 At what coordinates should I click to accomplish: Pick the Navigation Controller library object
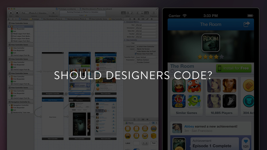click(154, 129)
